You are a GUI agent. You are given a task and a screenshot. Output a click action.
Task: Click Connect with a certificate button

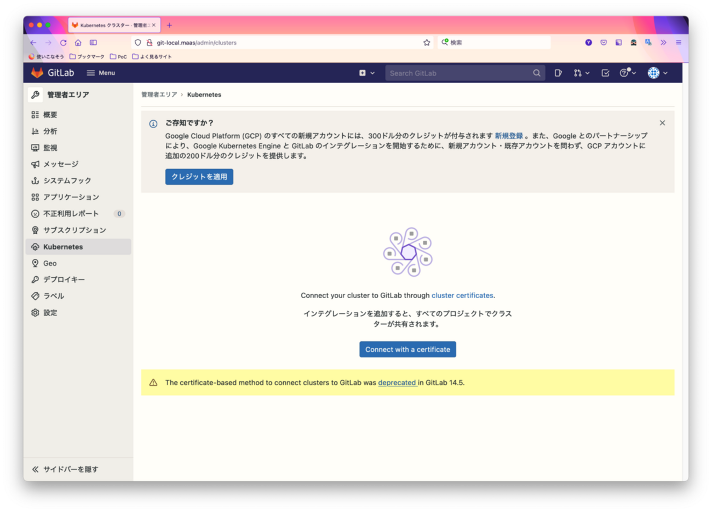(x=407, y=350)
